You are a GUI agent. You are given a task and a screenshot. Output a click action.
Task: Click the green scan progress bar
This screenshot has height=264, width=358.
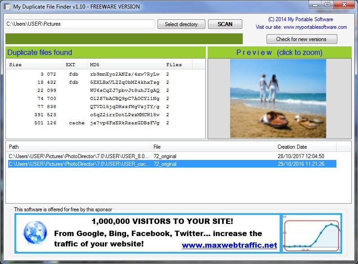[x=124, y=39]
